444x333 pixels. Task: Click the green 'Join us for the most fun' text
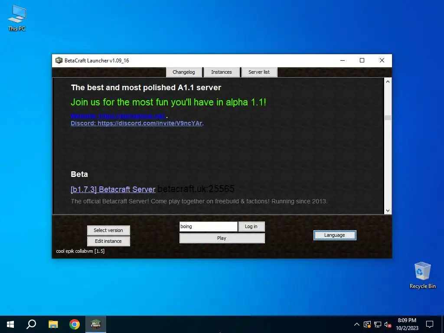169,102
